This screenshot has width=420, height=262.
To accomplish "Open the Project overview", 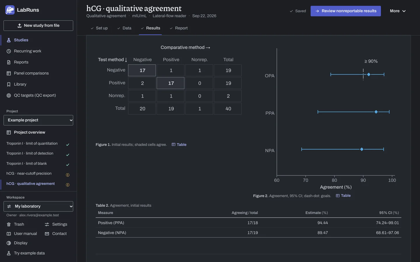I will tap(29, 132).
